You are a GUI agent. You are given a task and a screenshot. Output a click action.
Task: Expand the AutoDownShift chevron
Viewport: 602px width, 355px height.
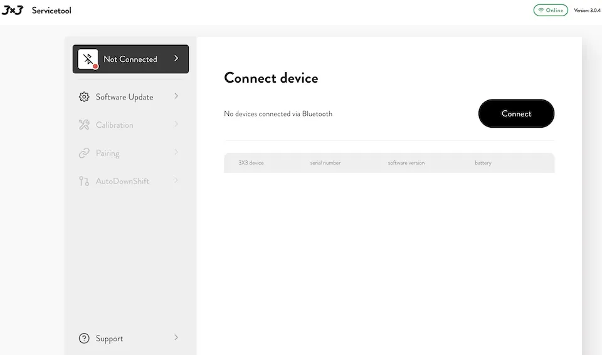point(176,180)
